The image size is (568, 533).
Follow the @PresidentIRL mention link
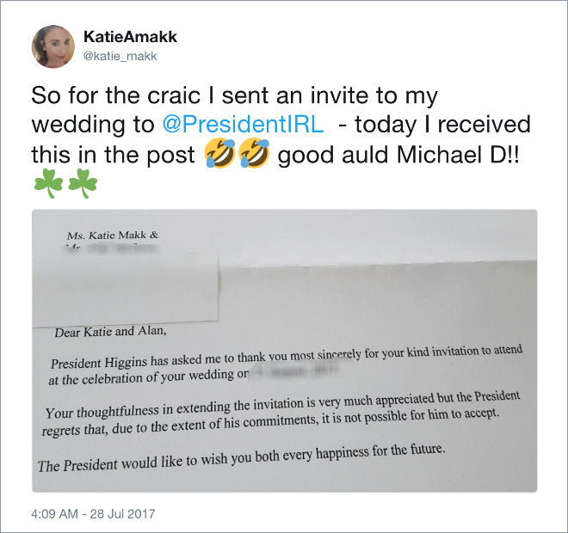coord(243,124)
